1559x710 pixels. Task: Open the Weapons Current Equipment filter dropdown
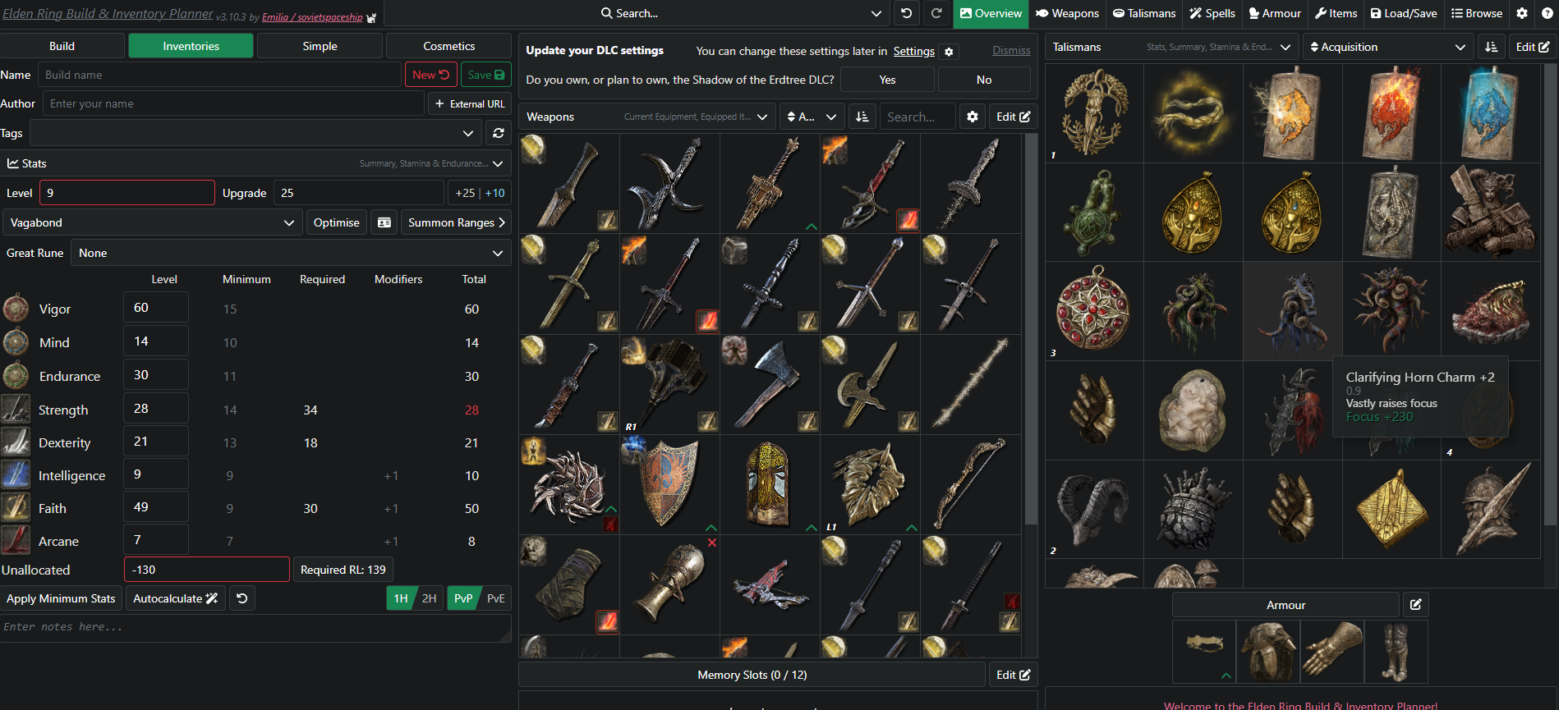696,117
